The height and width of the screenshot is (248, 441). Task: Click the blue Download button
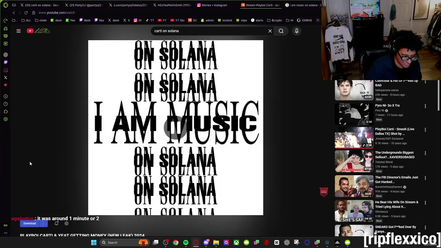(x=30, y=224)
